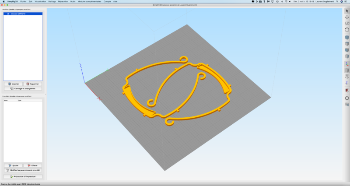The width and height of the screenshot is (350, 186).
Task: Click Préparation à l'impression button
Action: pos(23,176)
